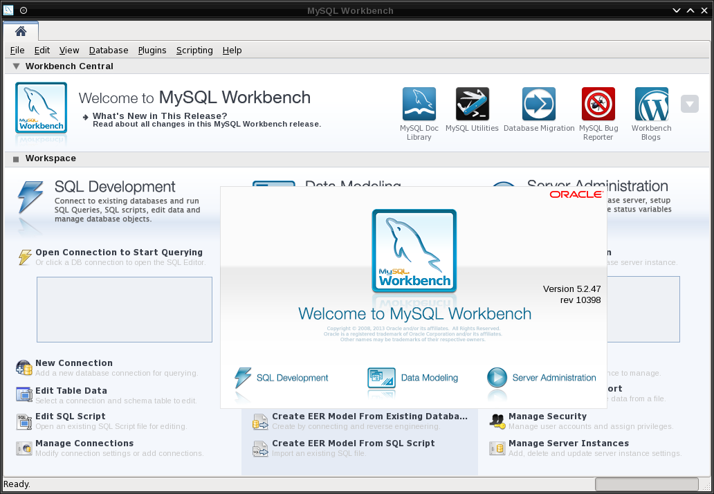
Task: Click the Version 5.2.47 text on splash
Action: tap(572, 289)
